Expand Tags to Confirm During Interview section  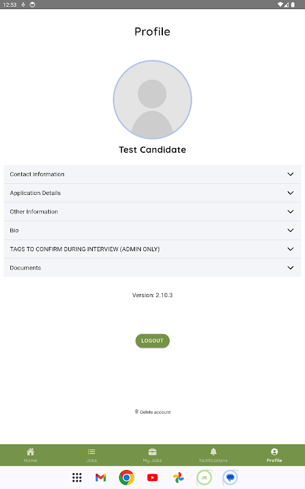click(152, 249)
